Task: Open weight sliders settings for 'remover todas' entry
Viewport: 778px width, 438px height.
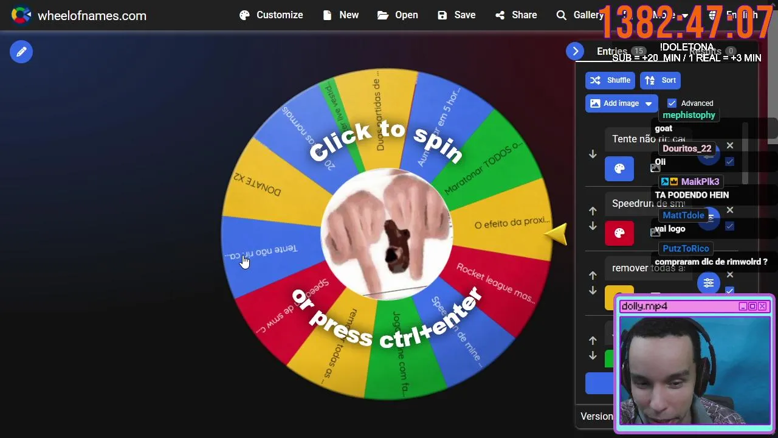Action: coord(709,283)
